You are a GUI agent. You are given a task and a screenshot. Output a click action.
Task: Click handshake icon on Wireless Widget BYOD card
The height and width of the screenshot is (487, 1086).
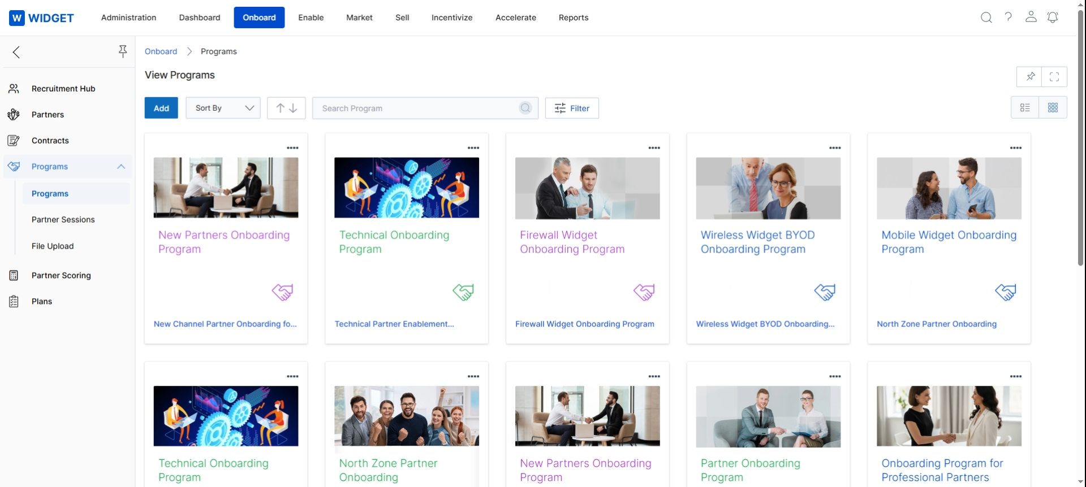[x=825, y=292]
